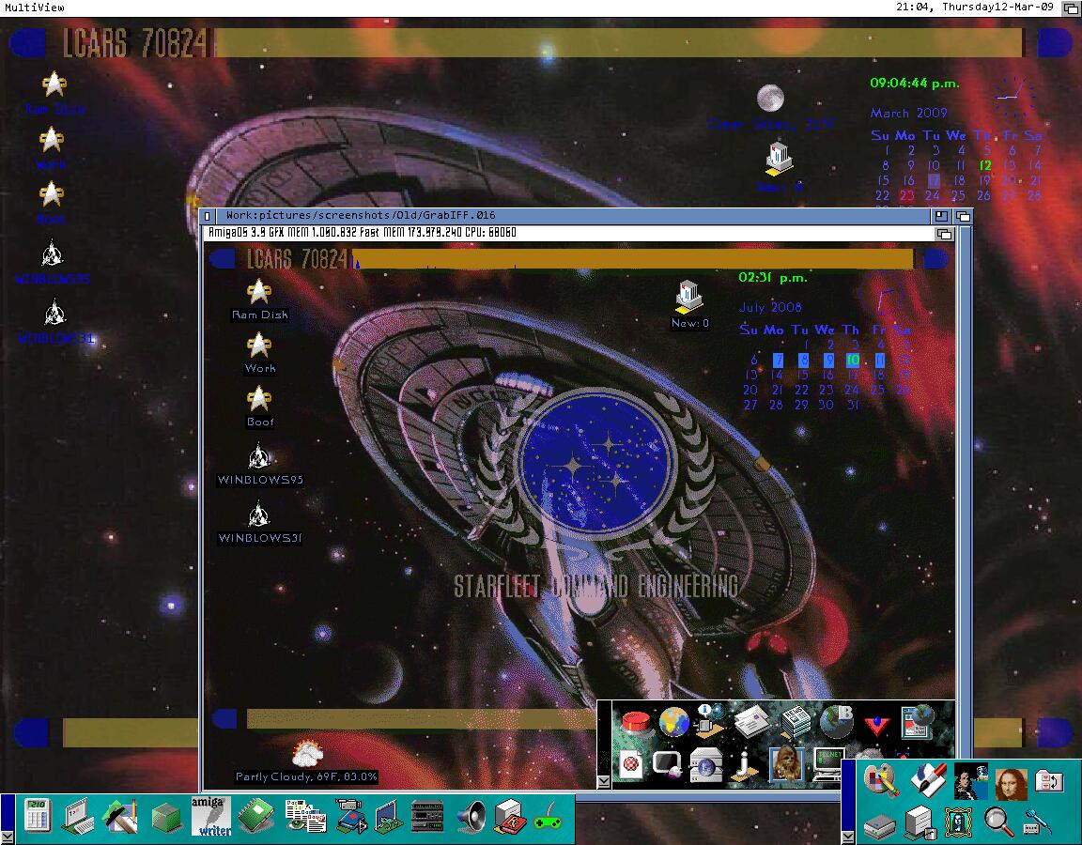Click the 21:04, Thursday date in the screen bar
Image resolution: width=1082 pixels, height=845 pixels.
pyautogui.click(x=975, y=7)
